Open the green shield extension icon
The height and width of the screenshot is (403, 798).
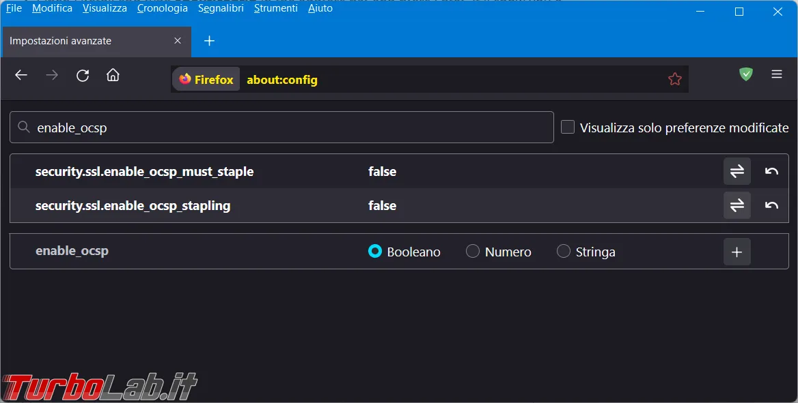(746, 74)
